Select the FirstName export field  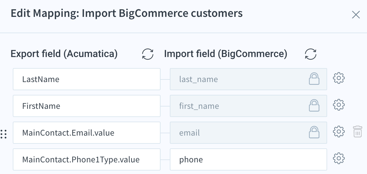87,106
